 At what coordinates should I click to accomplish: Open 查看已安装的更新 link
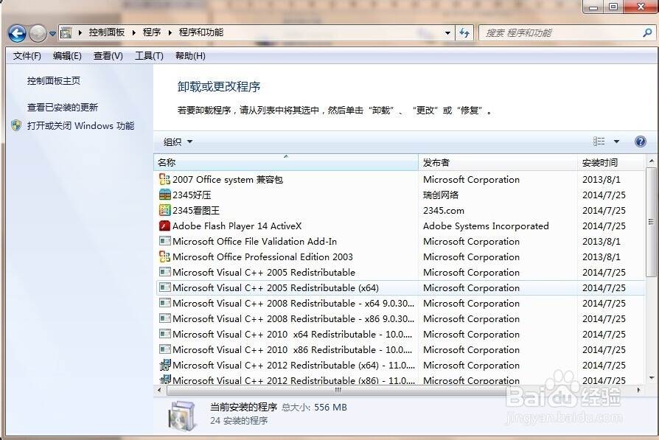coord(62,108)
